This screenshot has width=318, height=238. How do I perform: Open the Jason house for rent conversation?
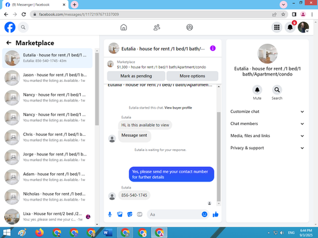[x=48, y=77]
